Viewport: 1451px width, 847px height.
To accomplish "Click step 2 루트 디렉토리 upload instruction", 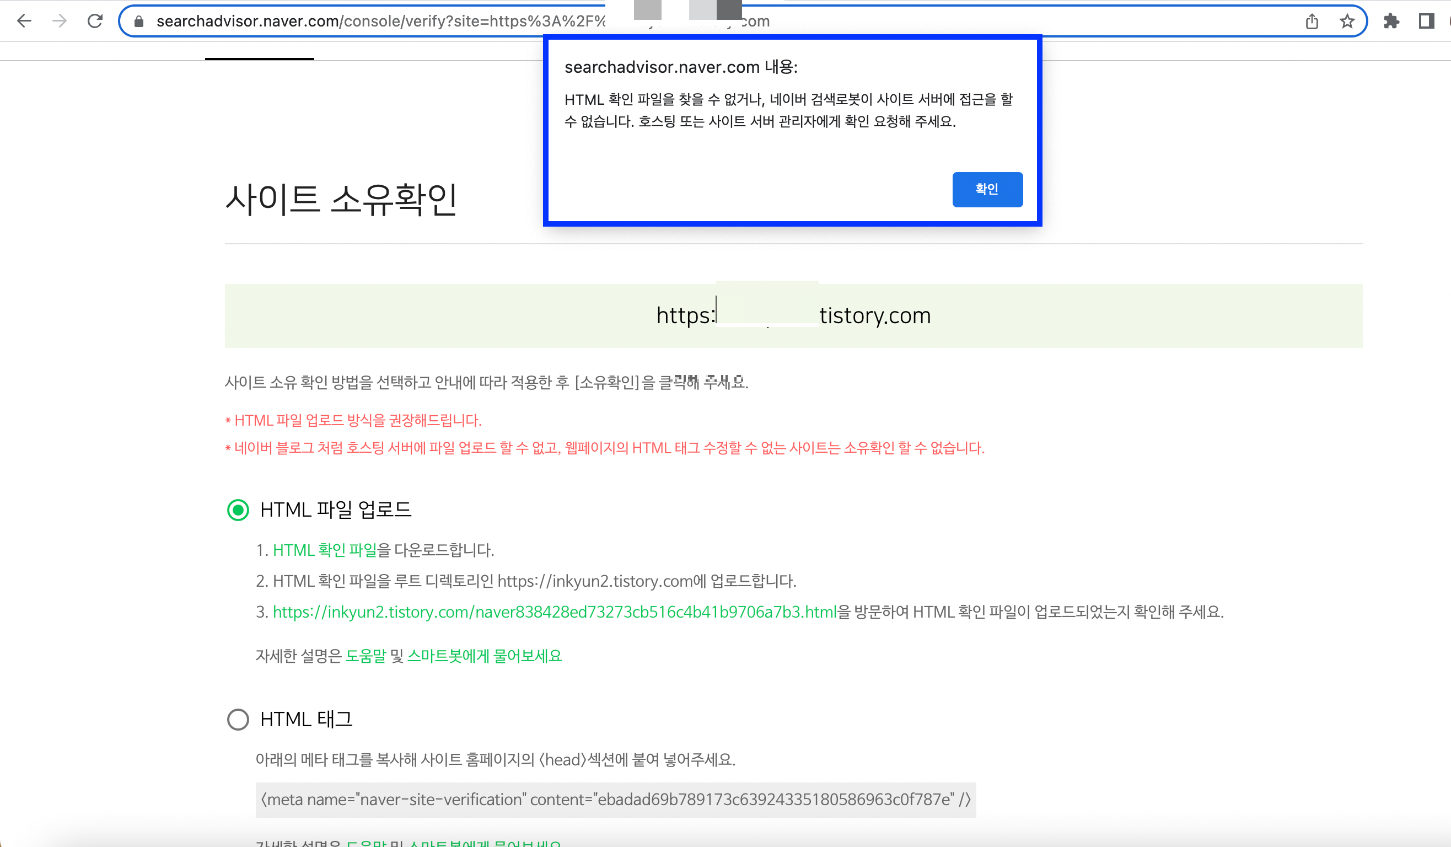I will [526, 581].
